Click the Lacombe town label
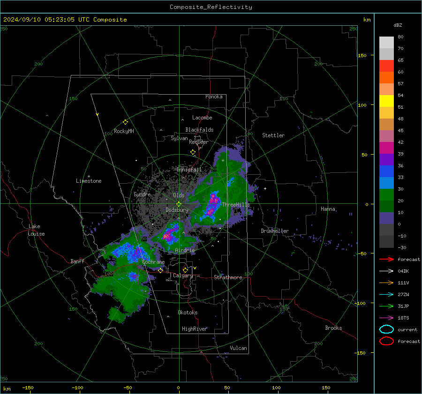The image size is (422, 394). (x=202, y=118)
